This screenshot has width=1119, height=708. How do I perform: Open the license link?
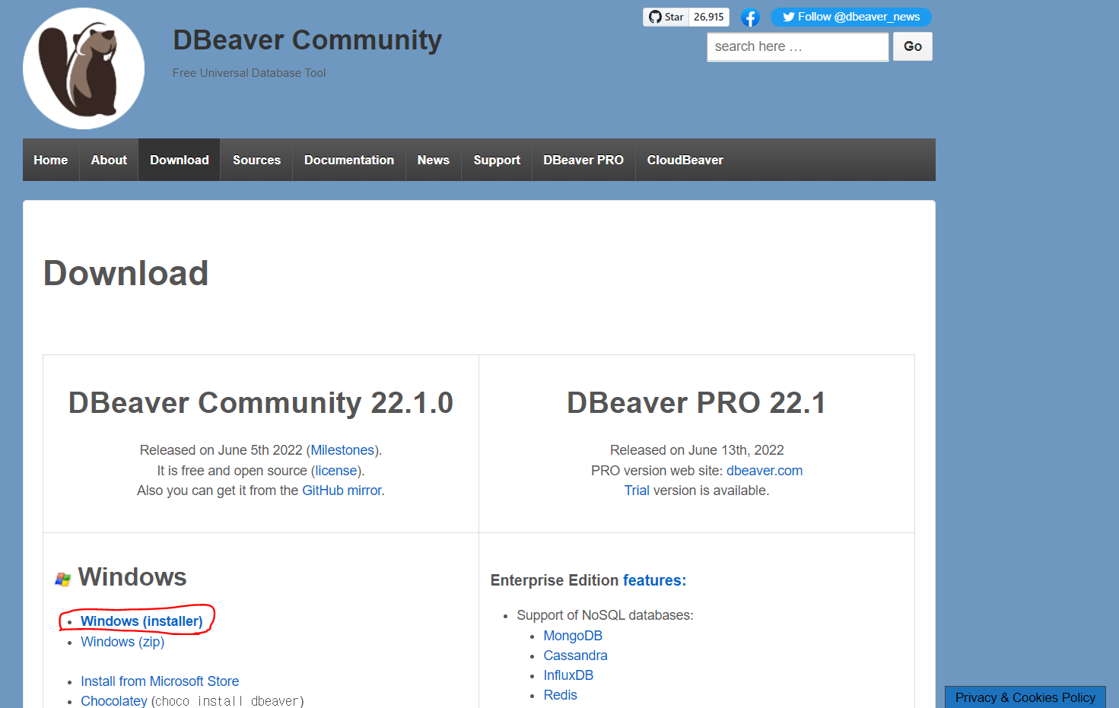coord(336,471)
